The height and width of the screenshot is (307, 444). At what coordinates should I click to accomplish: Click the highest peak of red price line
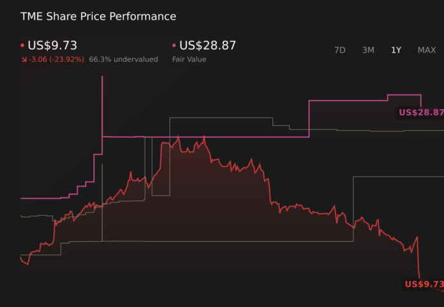pos(204,137)
